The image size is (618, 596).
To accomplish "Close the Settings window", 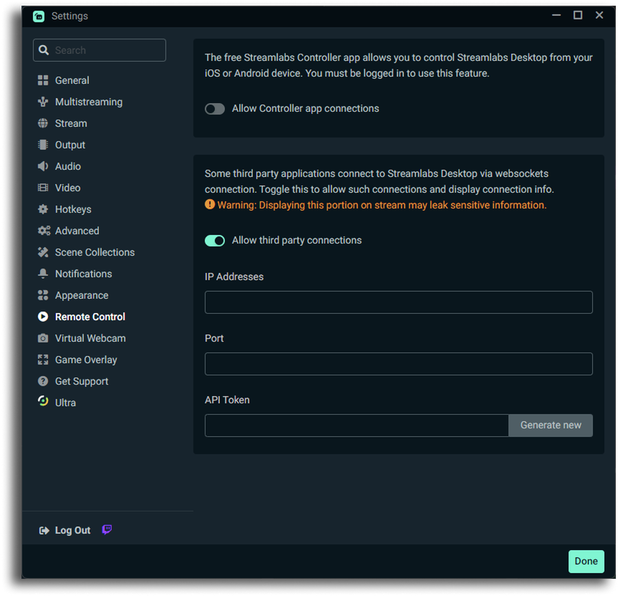I will [599, 15].
